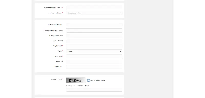Click the Email ID text field
The image size is (205, 98).
(94, 62)
